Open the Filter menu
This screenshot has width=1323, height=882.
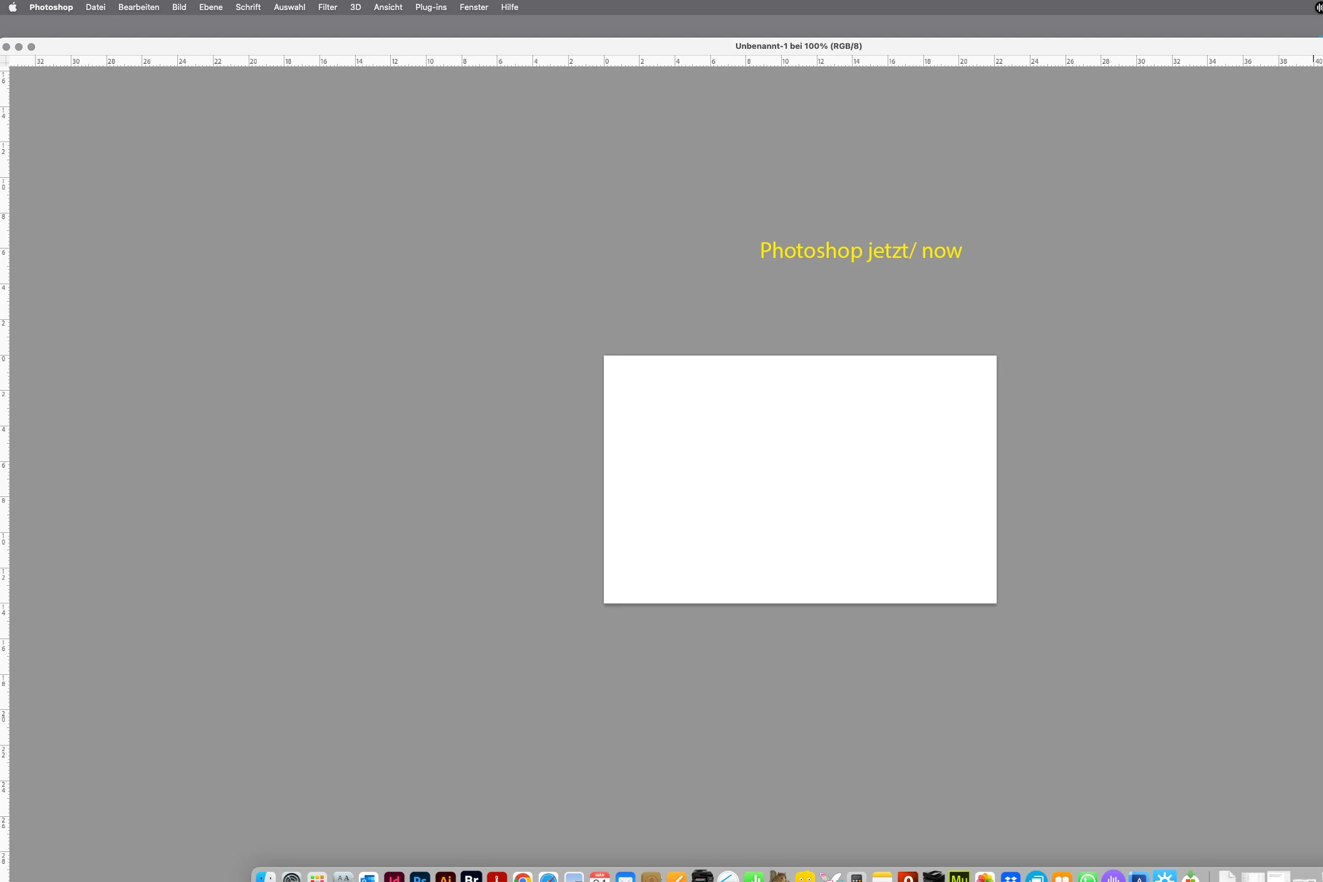click(x=327, y=8)
